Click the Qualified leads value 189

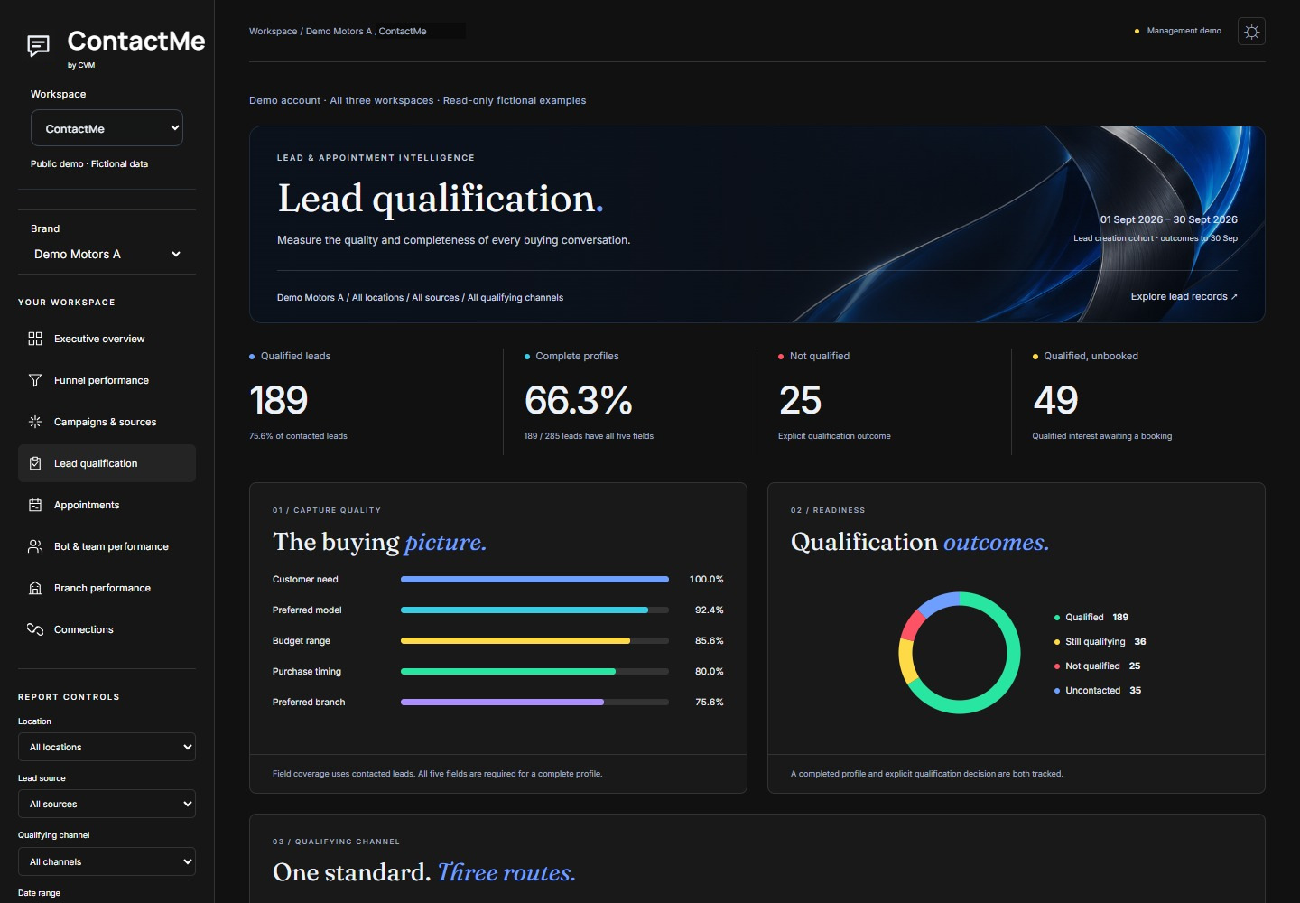279,400
